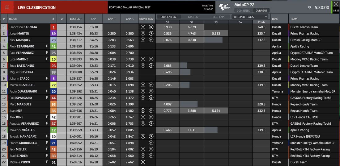Open the hamburger menu

pos(7,7)
